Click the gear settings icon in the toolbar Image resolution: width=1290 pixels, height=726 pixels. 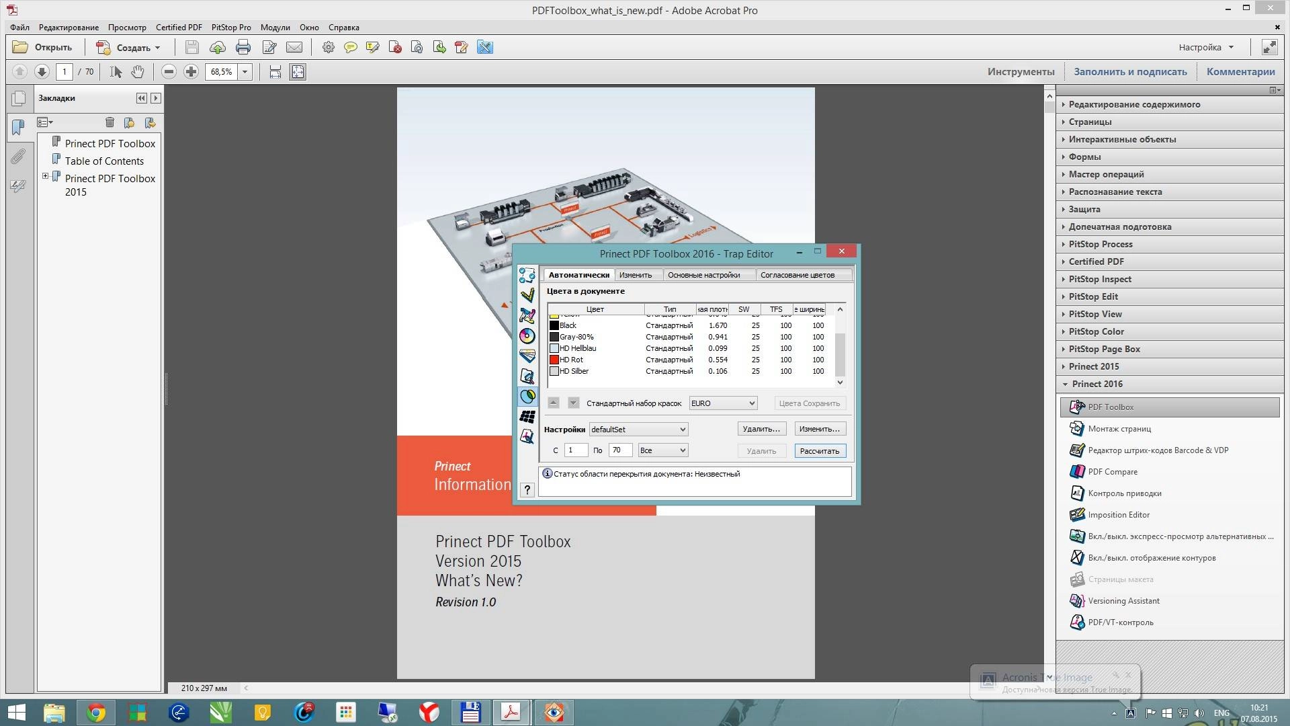point(328,47)
